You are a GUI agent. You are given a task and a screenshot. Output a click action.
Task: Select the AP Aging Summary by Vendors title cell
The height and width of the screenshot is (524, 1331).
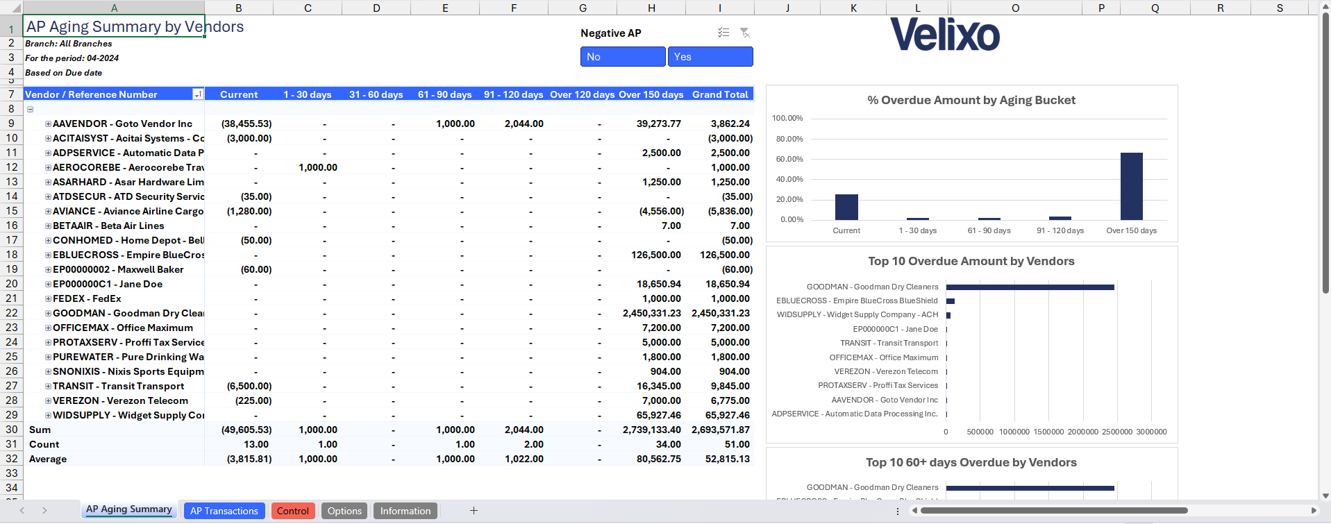[x=114, y=26]
